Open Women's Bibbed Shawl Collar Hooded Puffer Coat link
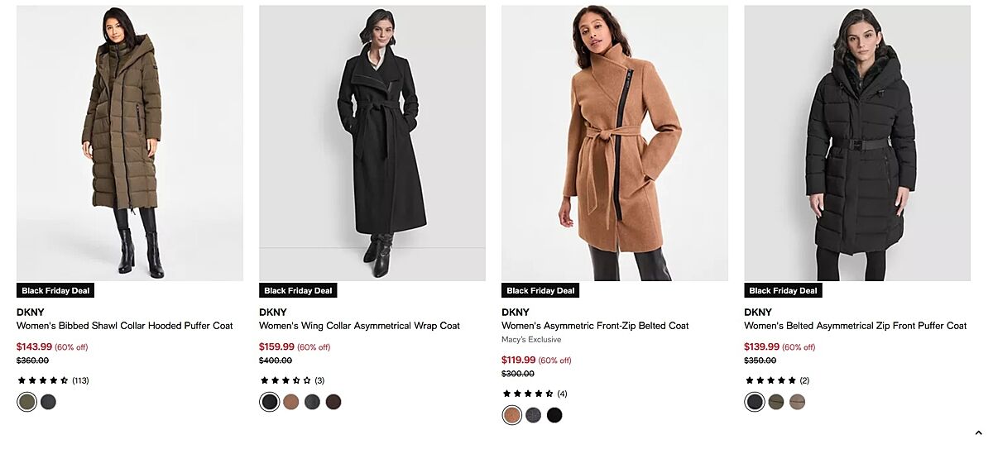 coord(125,326)
